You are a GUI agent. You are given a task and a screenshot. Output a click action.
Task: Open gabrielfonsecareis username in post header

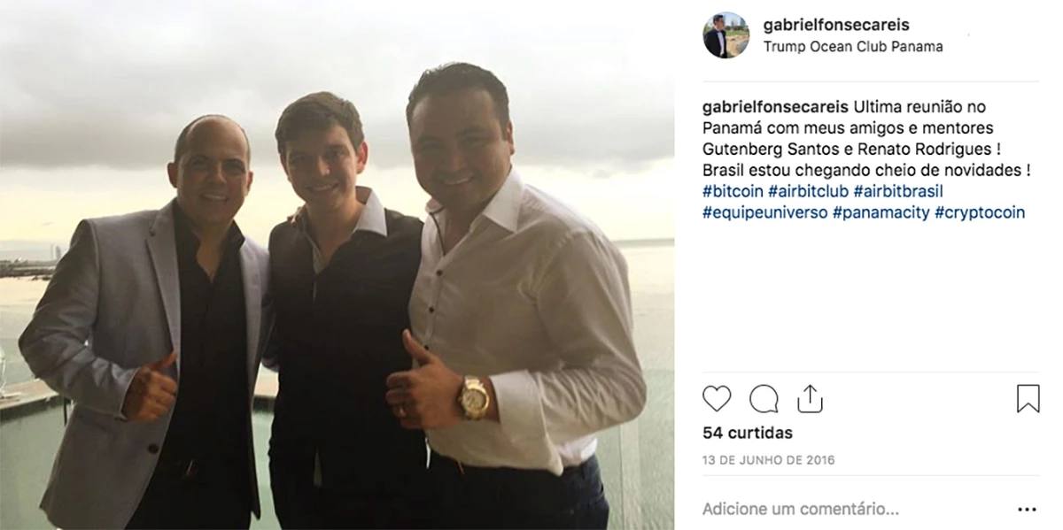click(x=836, y=26)
